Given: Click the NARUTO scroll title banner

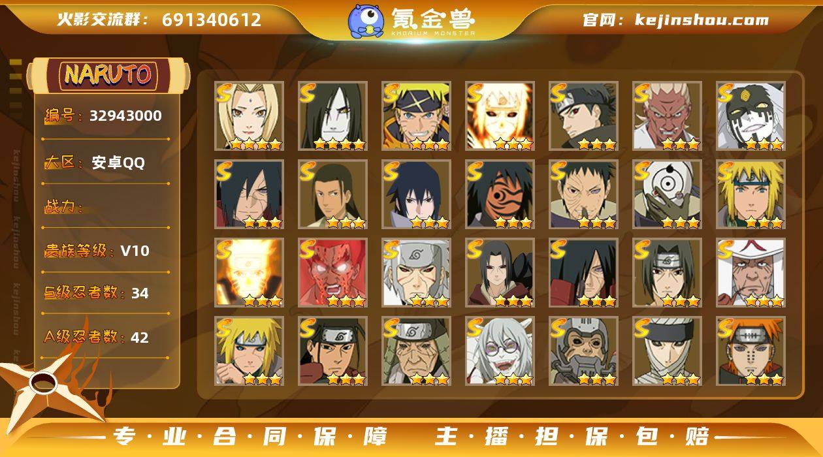Looking at the screenshot, I should pyautogui.click(x=108, y=75).
